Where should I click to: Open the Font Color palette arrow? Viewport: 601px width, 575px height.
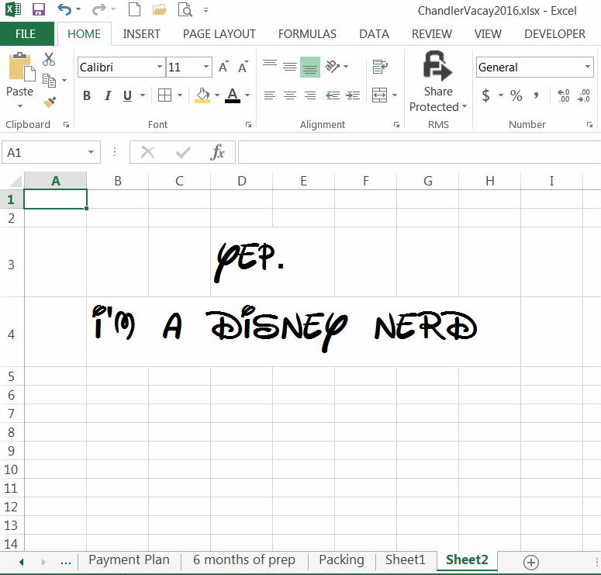[247, 95]
